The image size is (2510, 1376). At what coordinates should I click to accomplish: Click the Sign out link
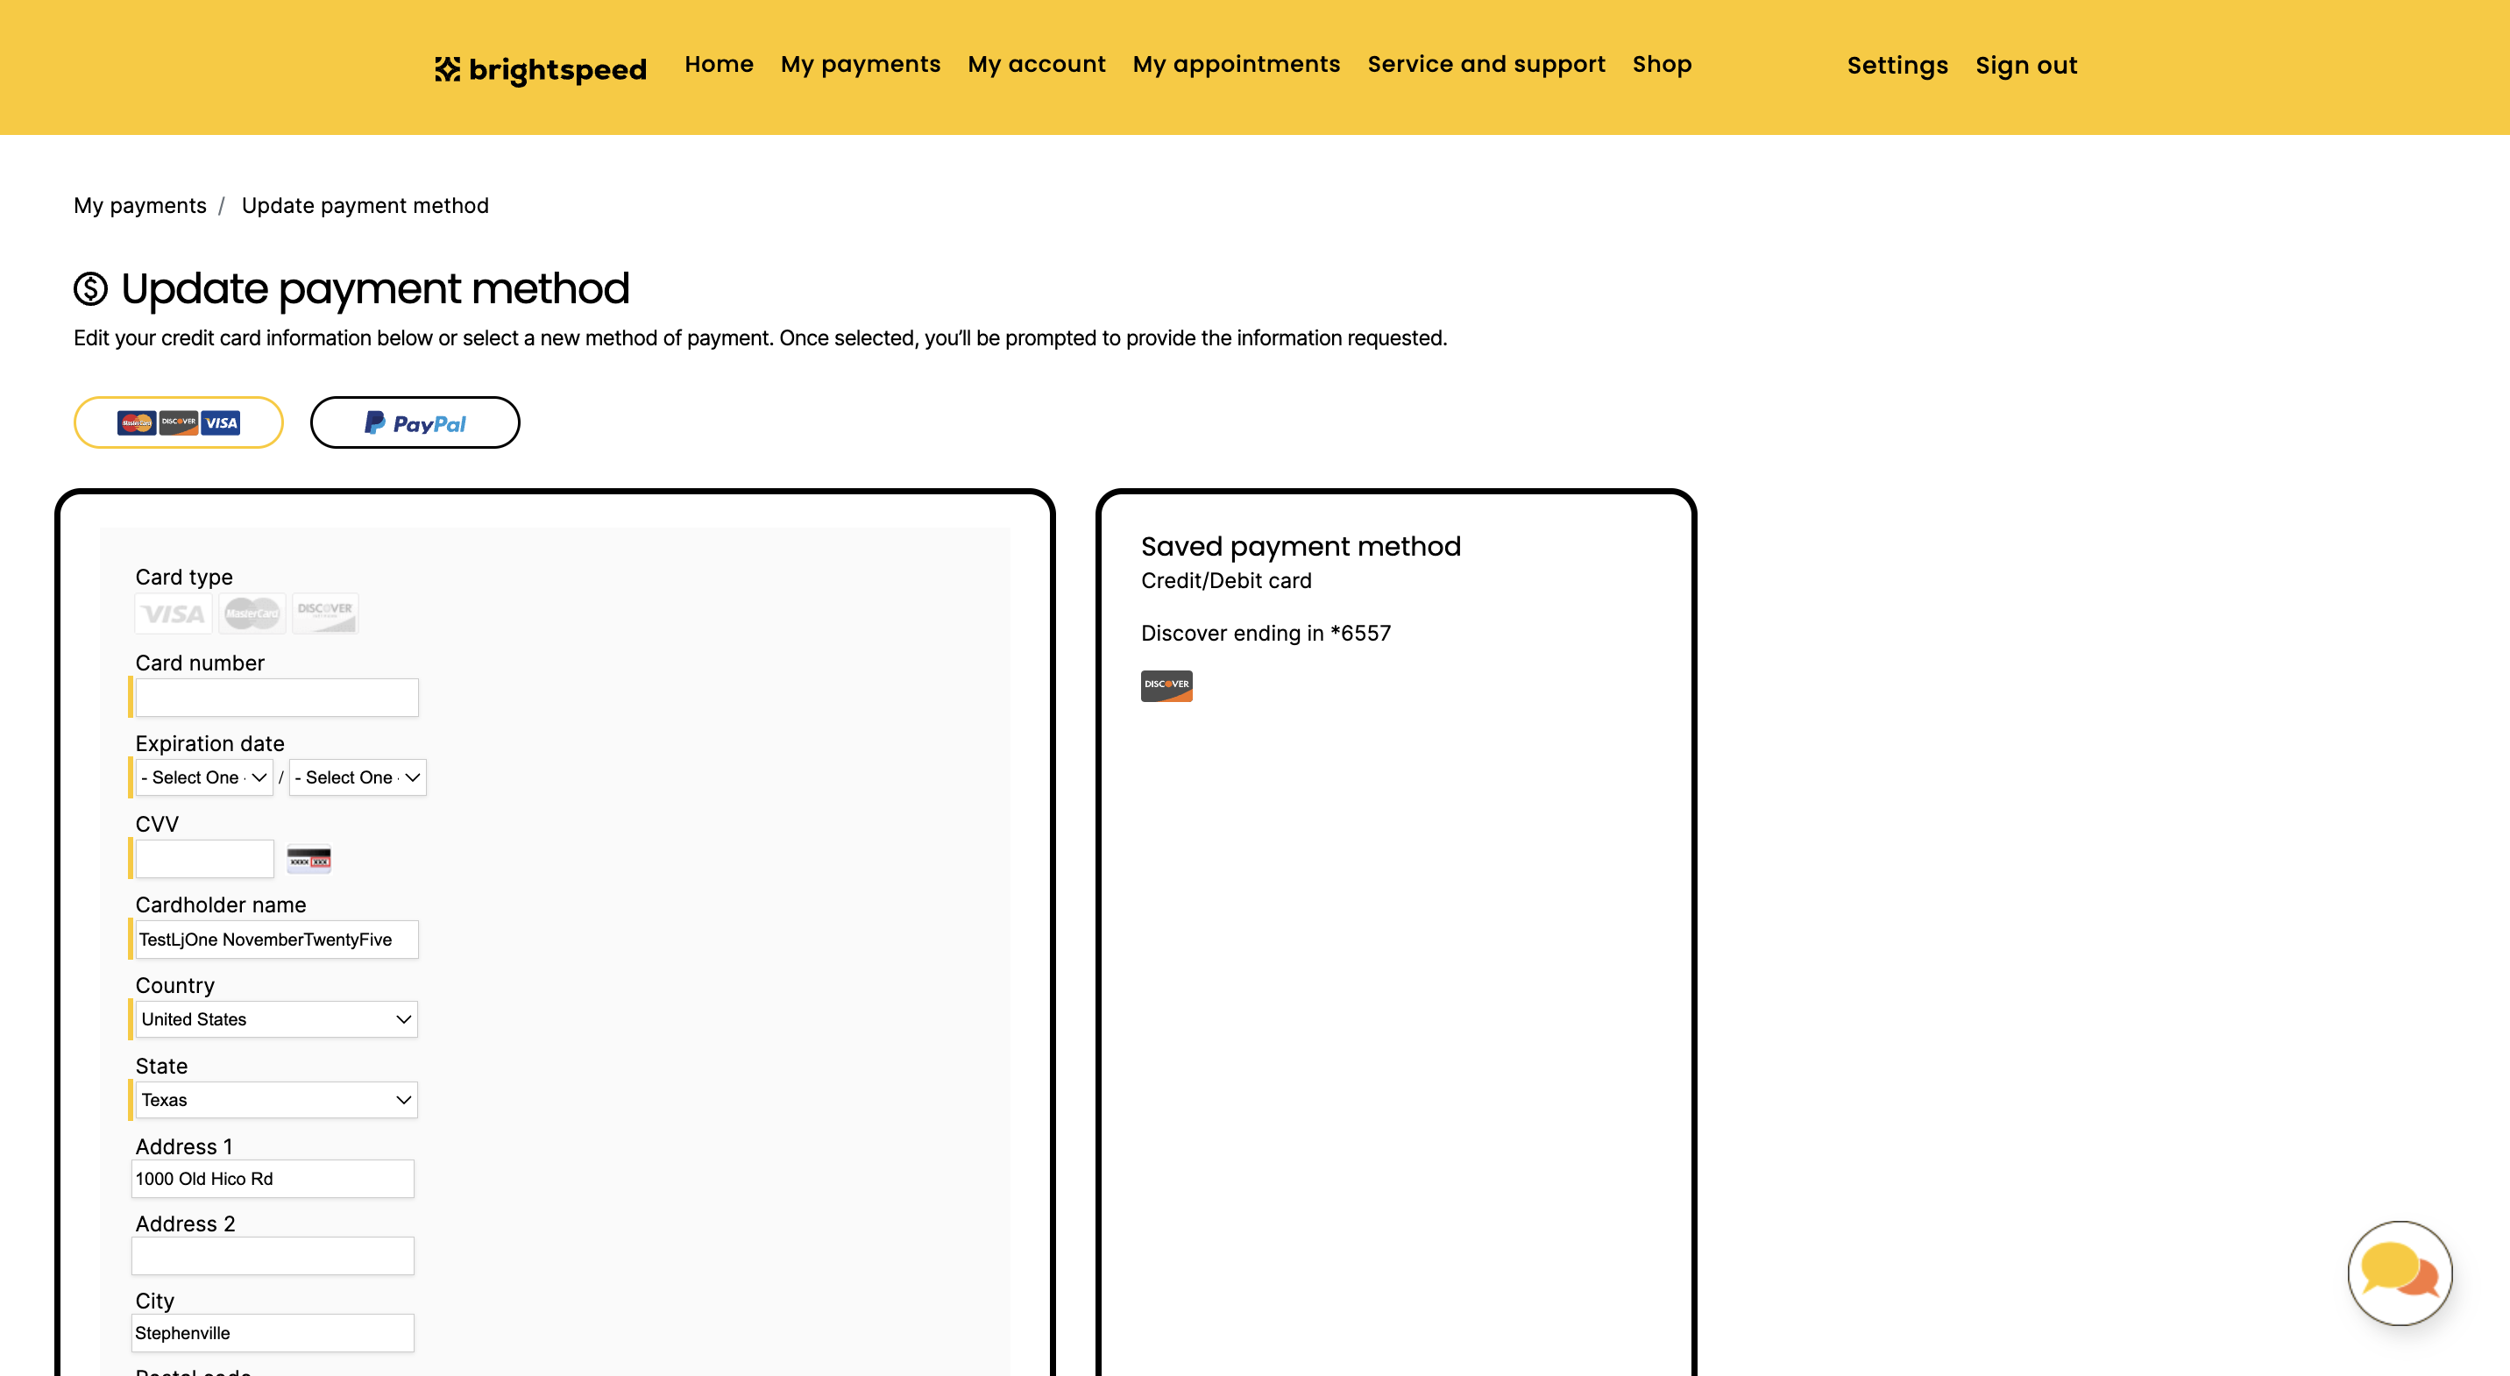2025,65
